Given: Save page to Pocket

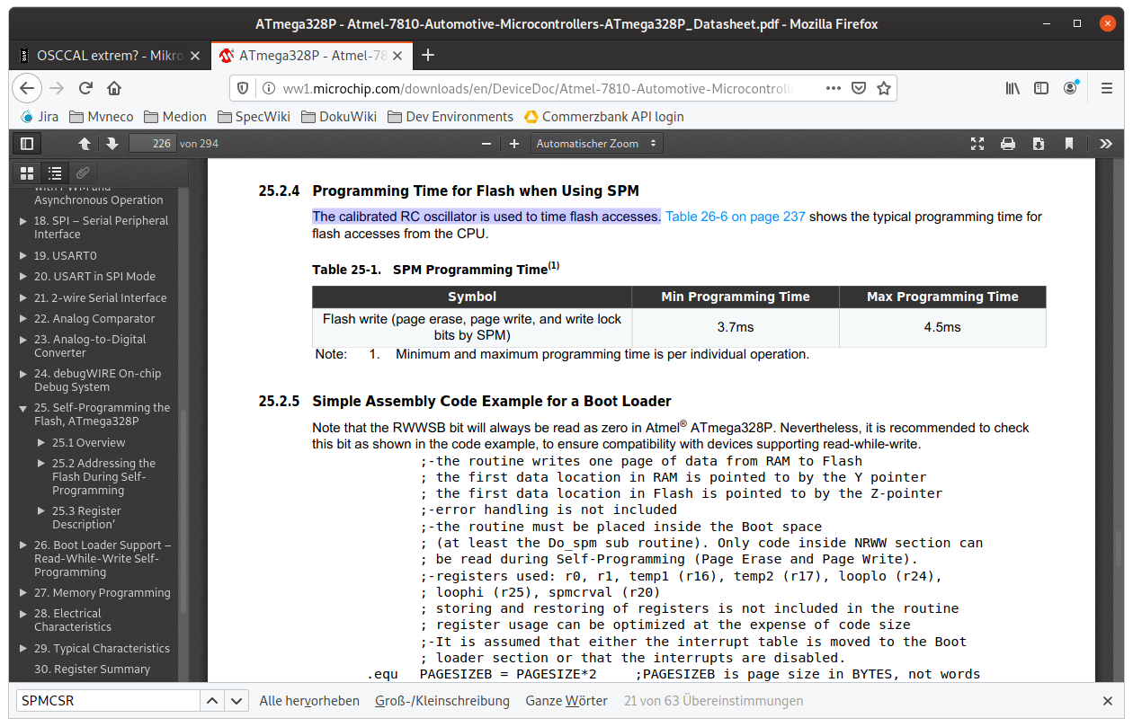Looking at the screenshot, I should 859,88.
